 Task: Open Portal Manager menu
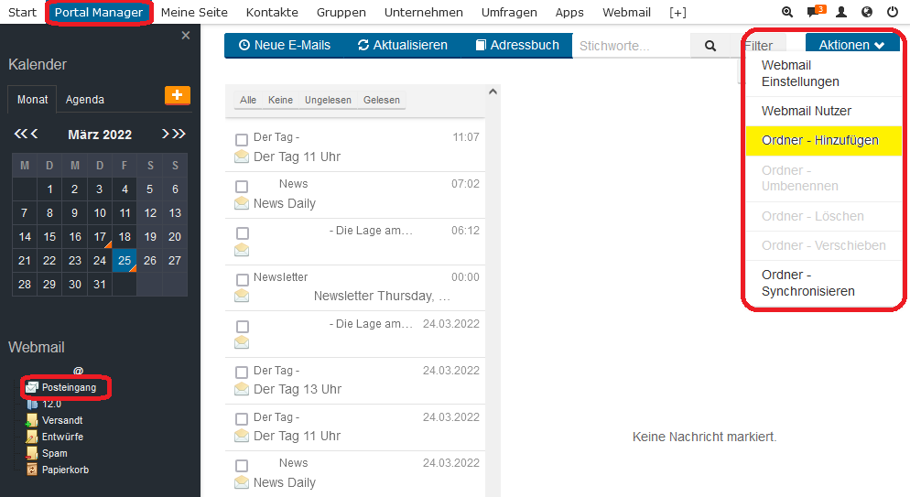coord(99,12)
